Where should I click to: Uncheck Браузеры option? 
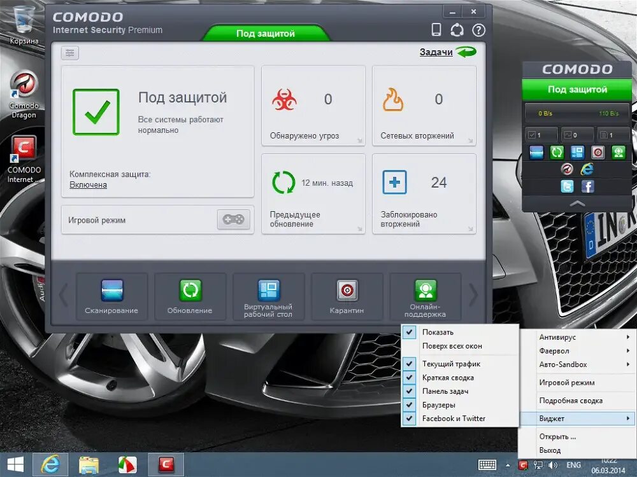click(x=460, y=404)
